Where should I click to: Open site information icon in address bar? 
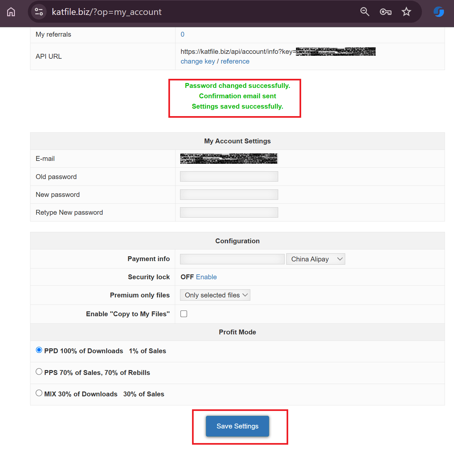tap(39, 12)
